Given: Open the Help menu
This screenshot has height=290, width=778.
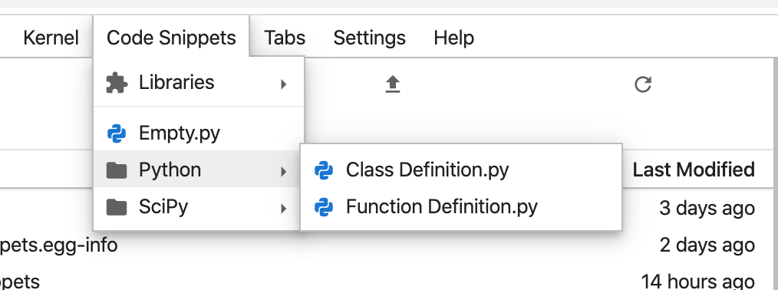Looking at the screenshot, I should [453, 38].
